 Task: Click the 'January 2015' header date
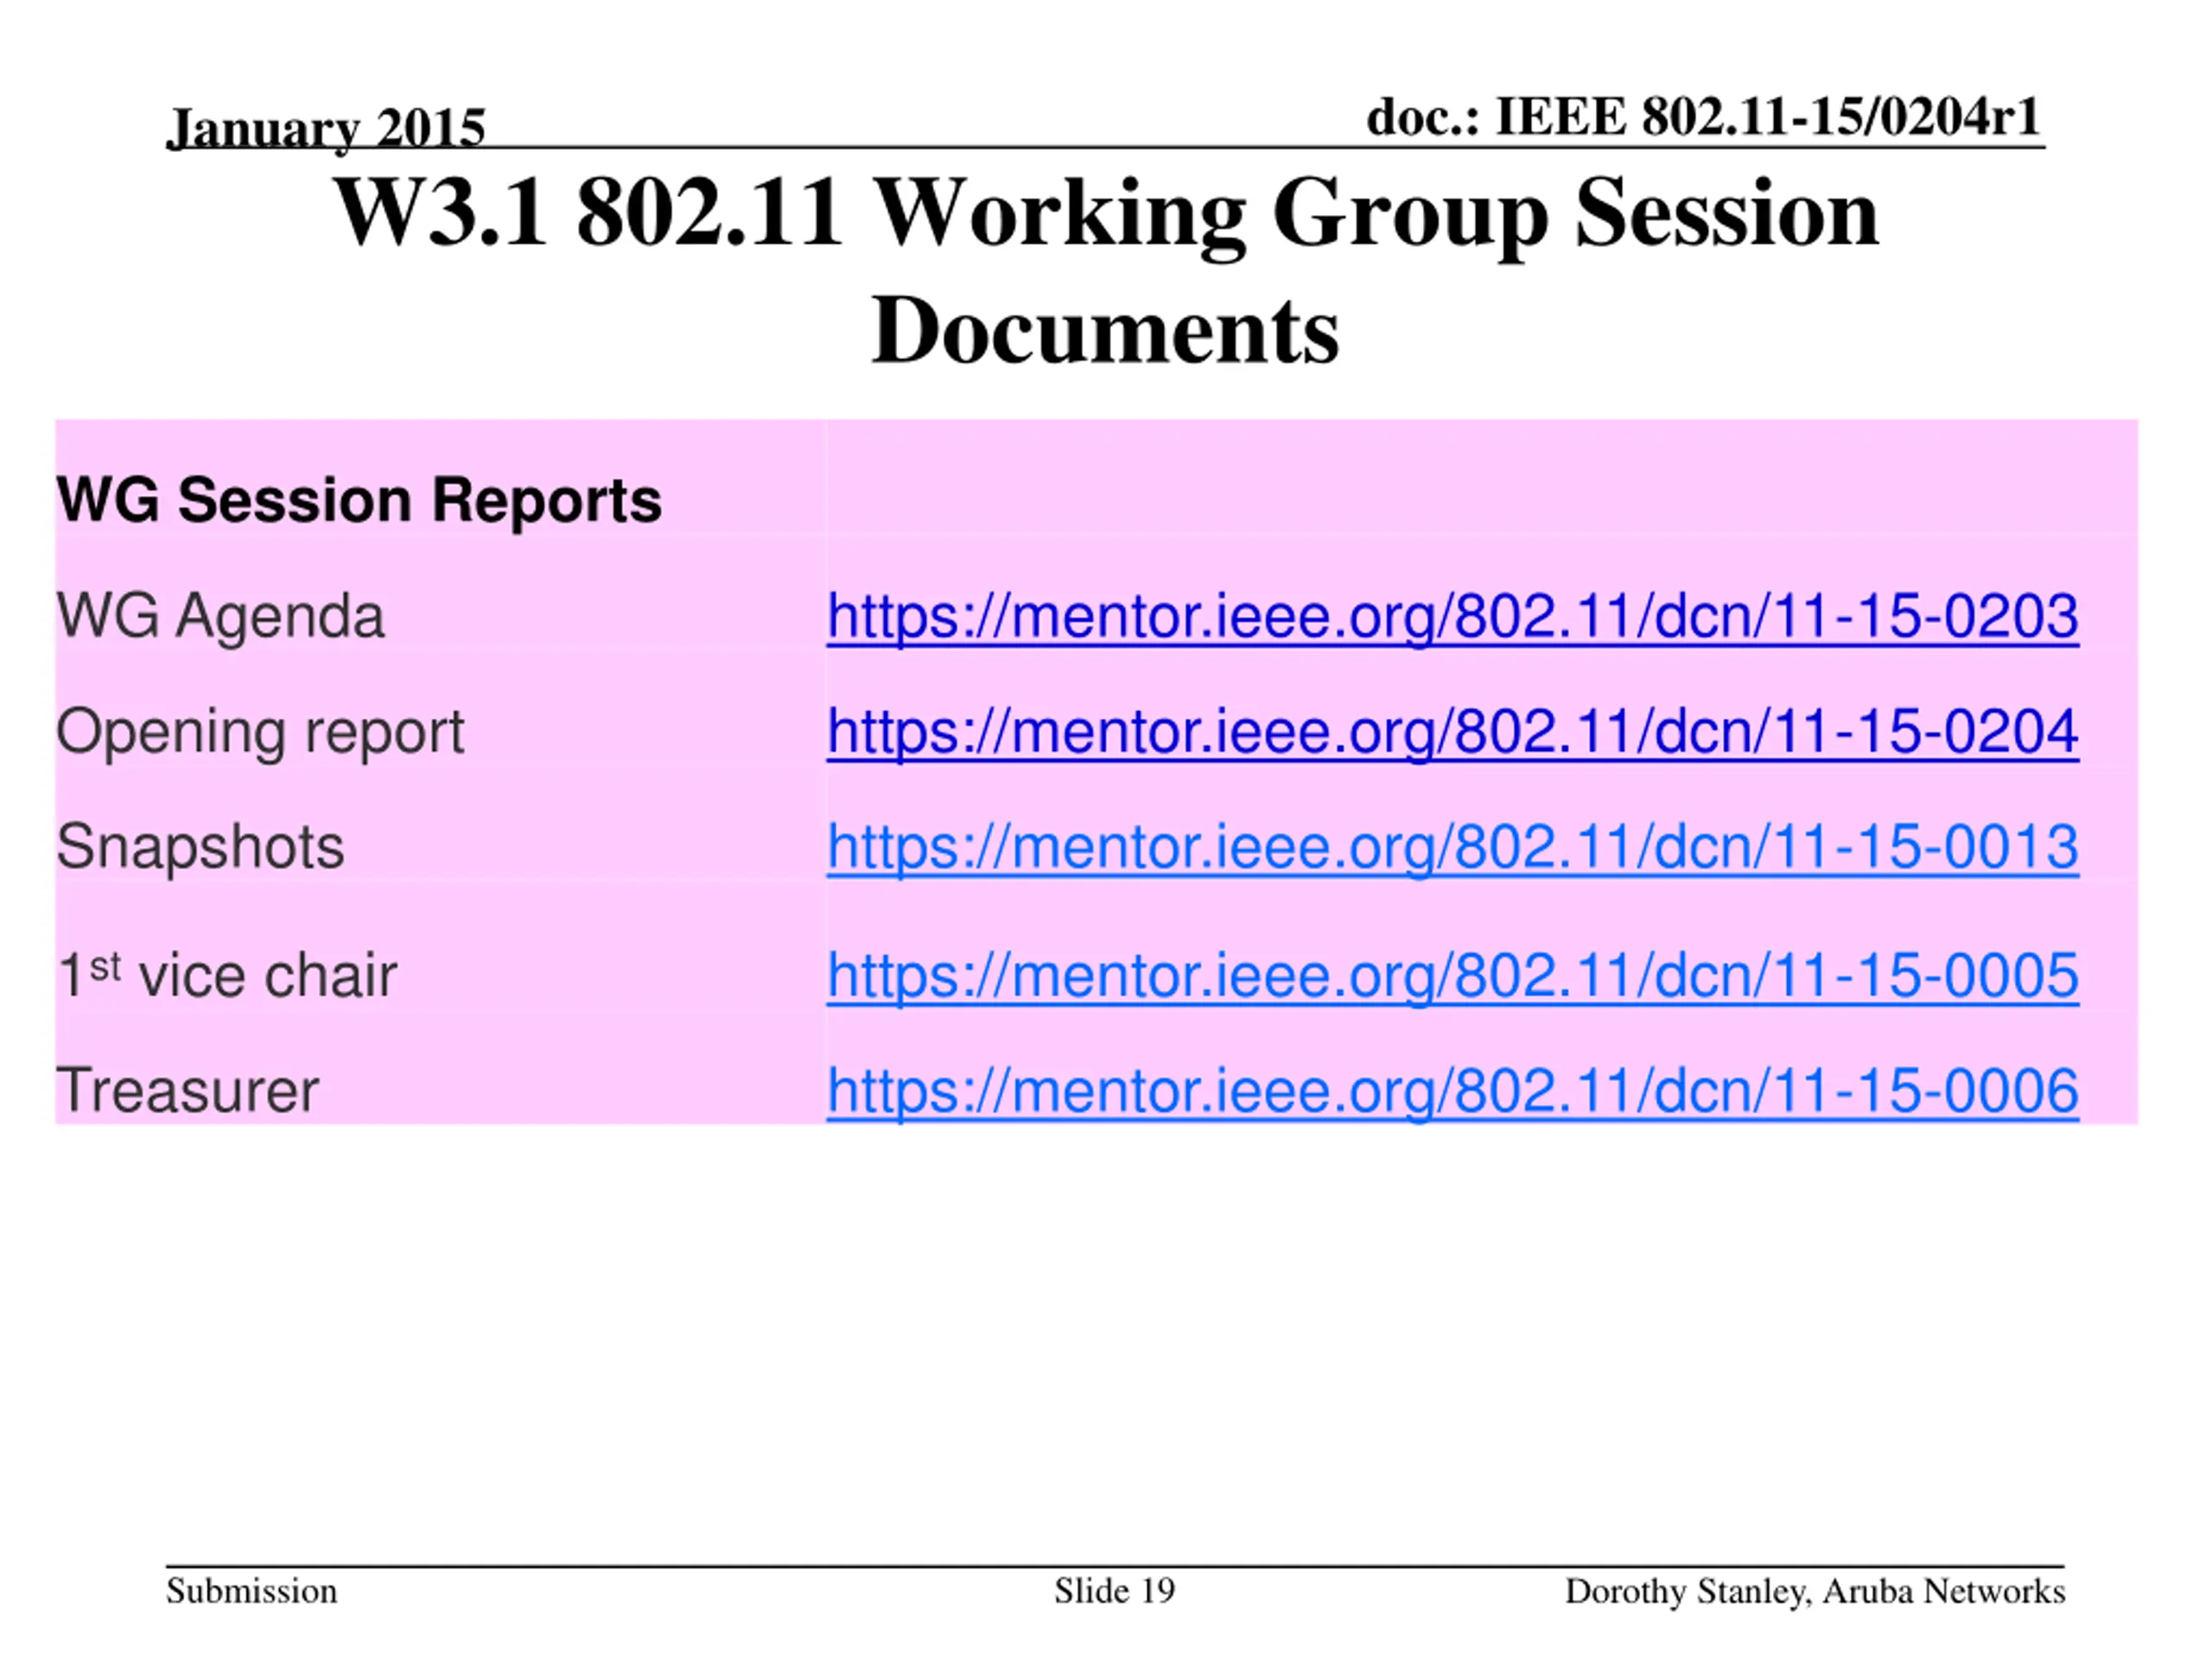click(326, 128)
